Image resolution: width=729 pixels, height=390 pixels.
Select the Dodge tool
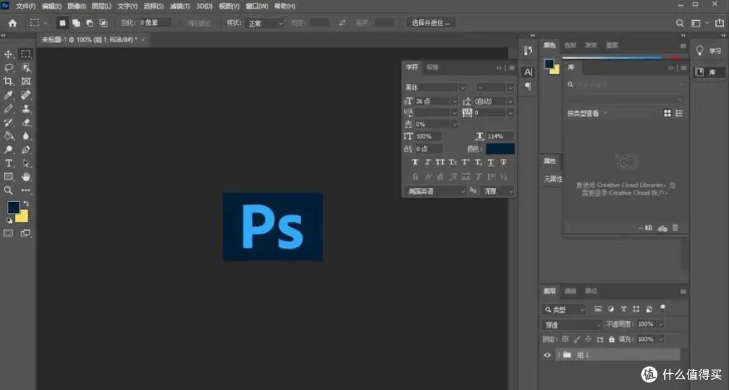coord(8,150)
